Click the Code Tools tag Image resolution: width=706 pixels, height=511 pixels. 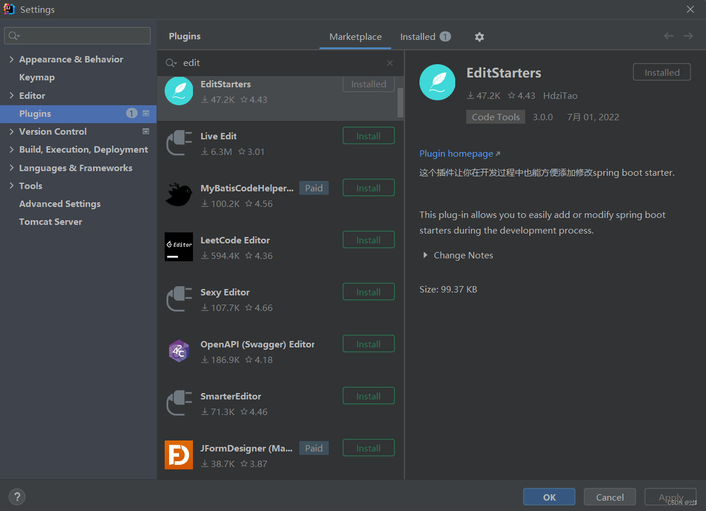(496, 117)
